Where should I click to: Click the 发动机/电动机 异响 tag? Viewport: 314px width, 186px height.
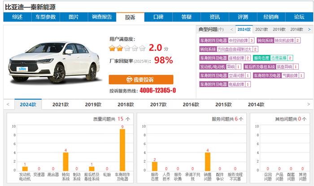tap(220, 66)
